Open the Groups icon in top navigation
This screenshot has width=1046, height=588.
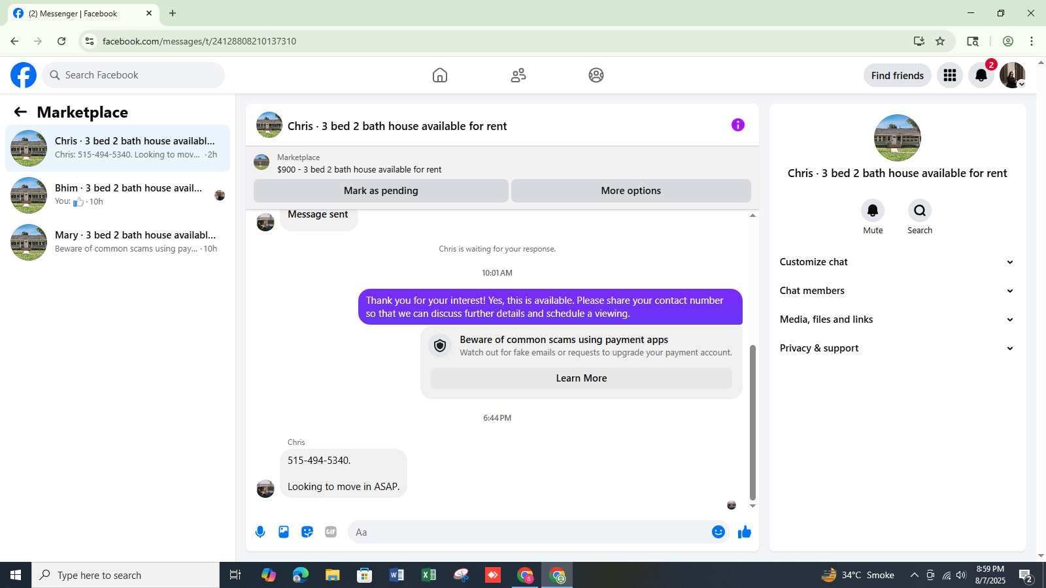point(596,75)
